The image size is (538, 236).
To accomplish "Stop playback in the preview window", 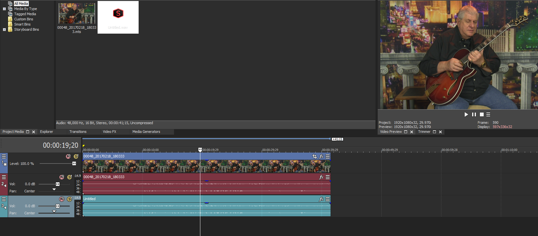I will coord(482,114).
